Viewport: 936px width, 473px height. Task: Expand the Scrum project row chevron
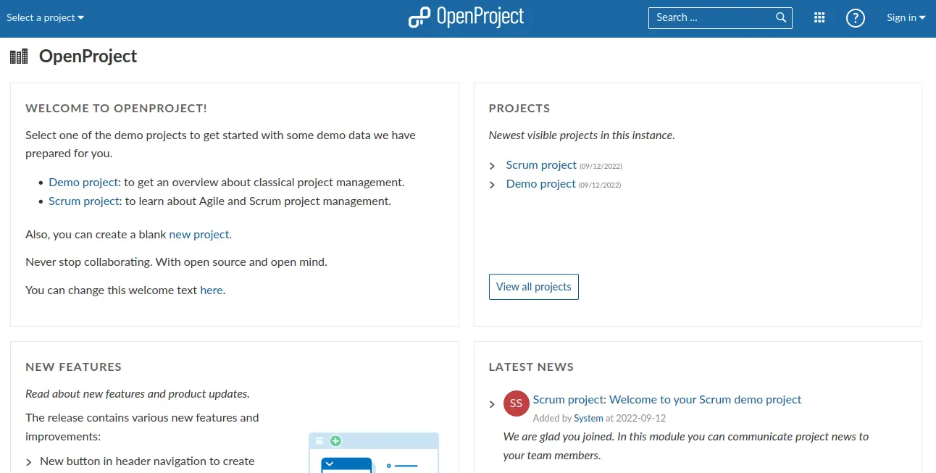(493, 166)
